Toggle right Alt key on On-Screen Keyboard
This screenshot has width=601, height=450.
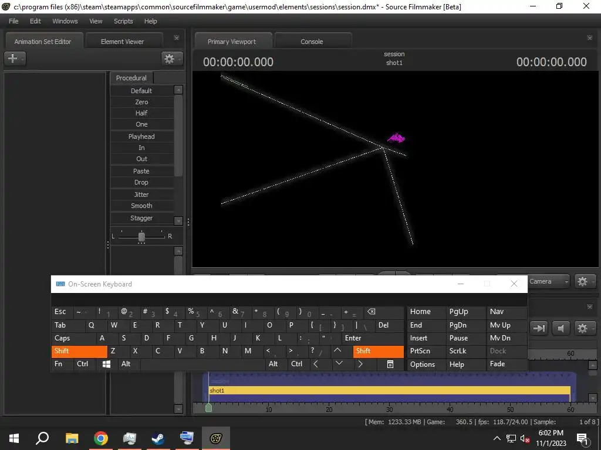[x=276, y=364]
